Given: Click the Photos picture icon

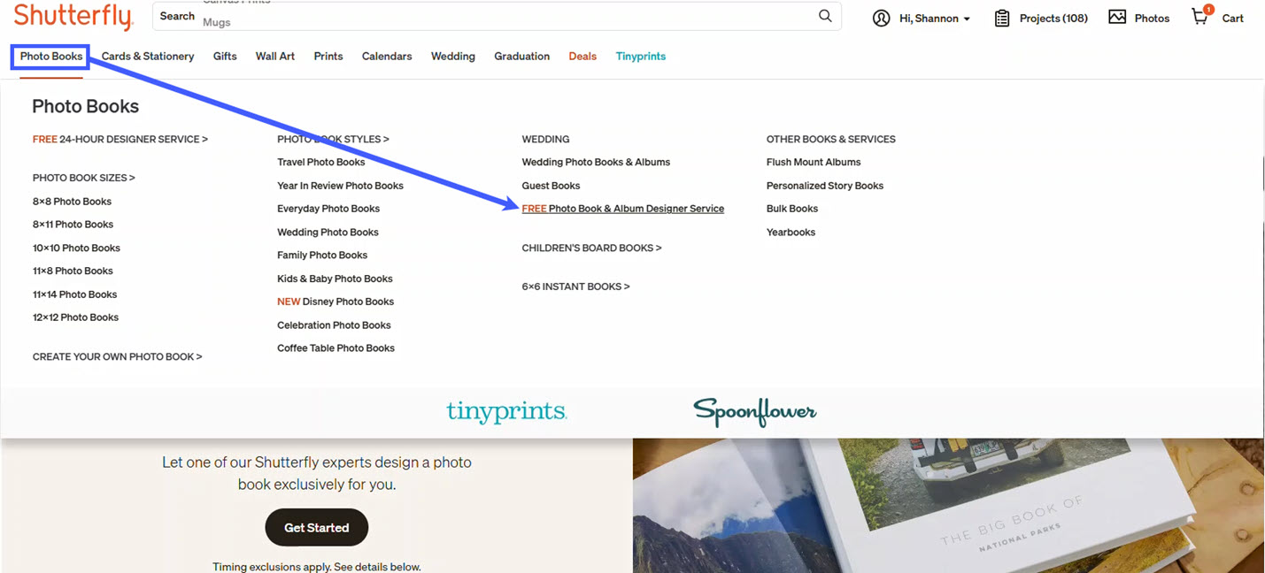Looking at the screenshot, I should (x=1117, y=17).
